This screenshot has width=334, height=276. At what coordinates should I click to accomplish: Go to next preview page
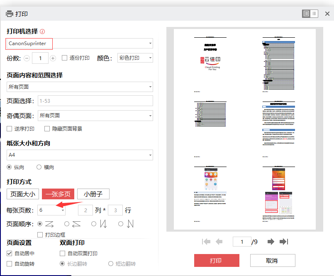(x=271, y=242)
